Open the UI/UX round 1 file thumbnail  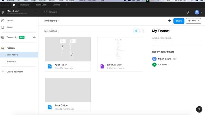[120, 49]
